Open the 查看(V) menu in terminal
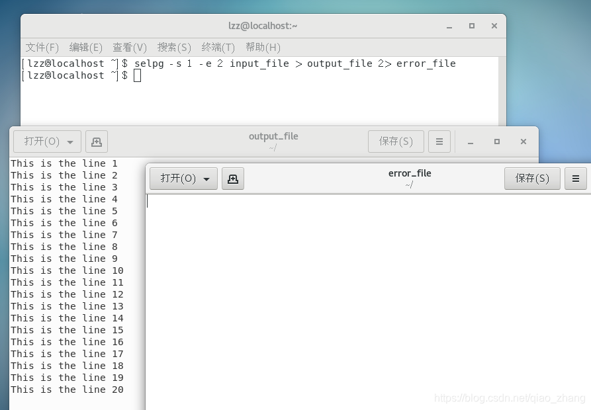Image resolution: width=591 pixels, height=410 pixels. click(130, 48)
